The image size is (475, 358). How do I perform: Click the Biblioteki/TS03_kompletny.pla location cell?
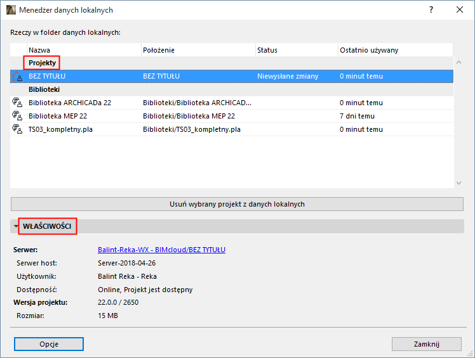pyautogui.click(x=192, y=129)
